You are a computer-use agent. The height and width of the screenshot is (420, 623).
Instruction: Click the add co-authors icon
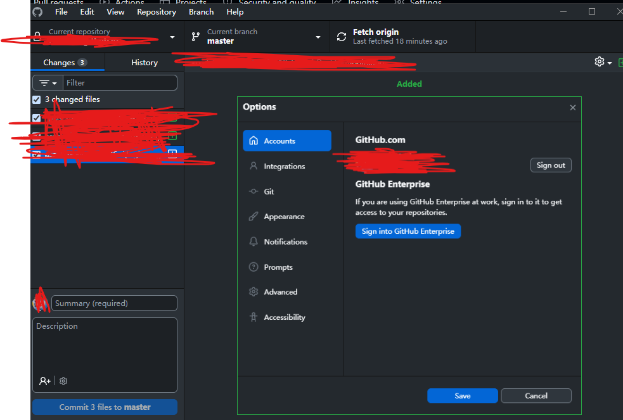(x=44, y=381)
